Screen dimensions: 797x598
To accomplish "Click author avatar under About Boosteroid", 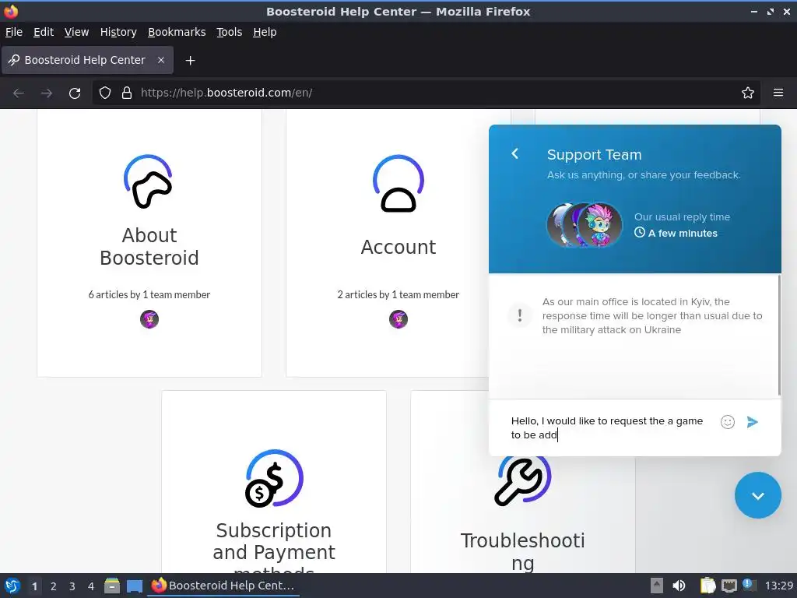I will 149,318.
